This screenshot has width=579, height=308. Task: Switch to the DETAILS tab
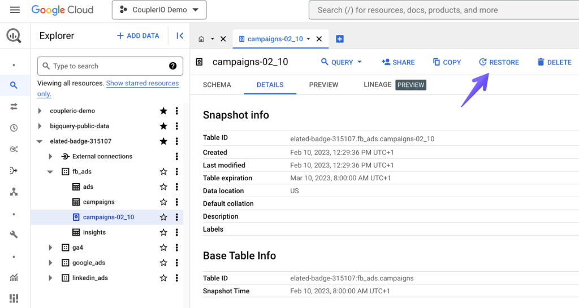coord(270,85)
